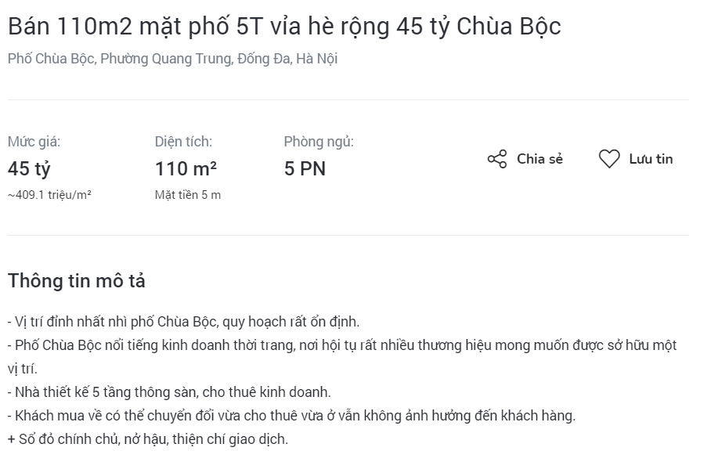711x451 pixels.
Task: Click the listing title "Bán 110m2 mặt phố"
Action: (284, 27)
